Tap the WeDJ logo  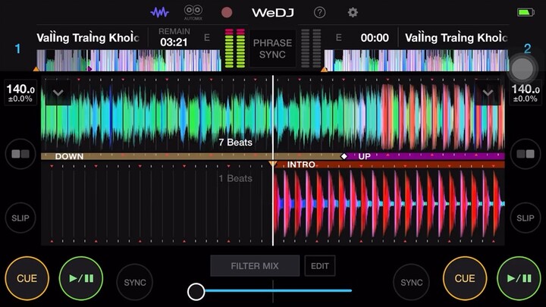[x=273, y=13]
